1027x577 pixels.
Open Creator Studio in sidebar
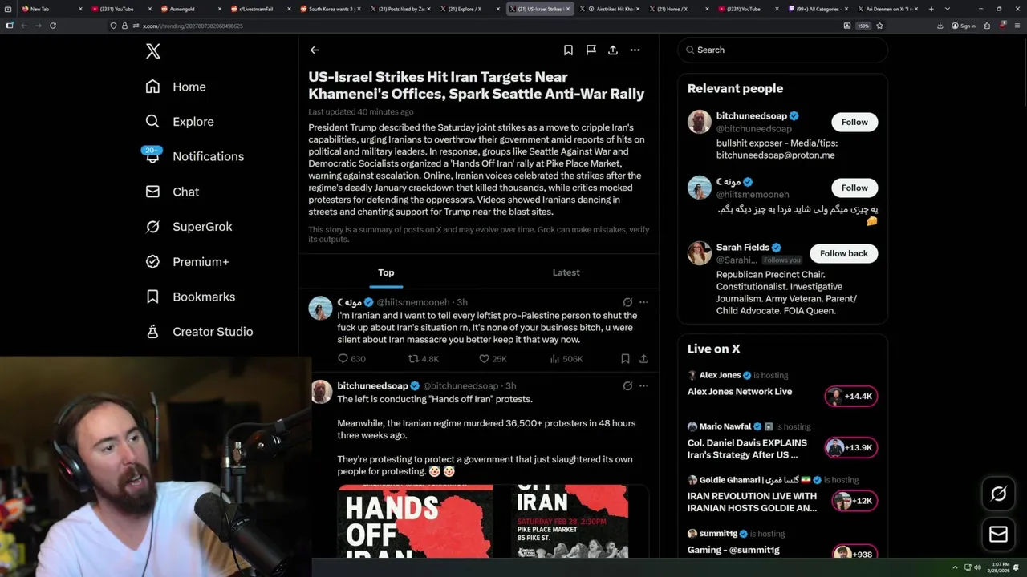tap(199, 332)
